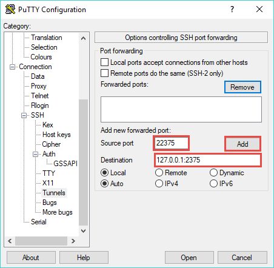The height and width of the screenshot is (268, 274).
Task: Open the Proxy category
Action: click(x=39, y=86)
